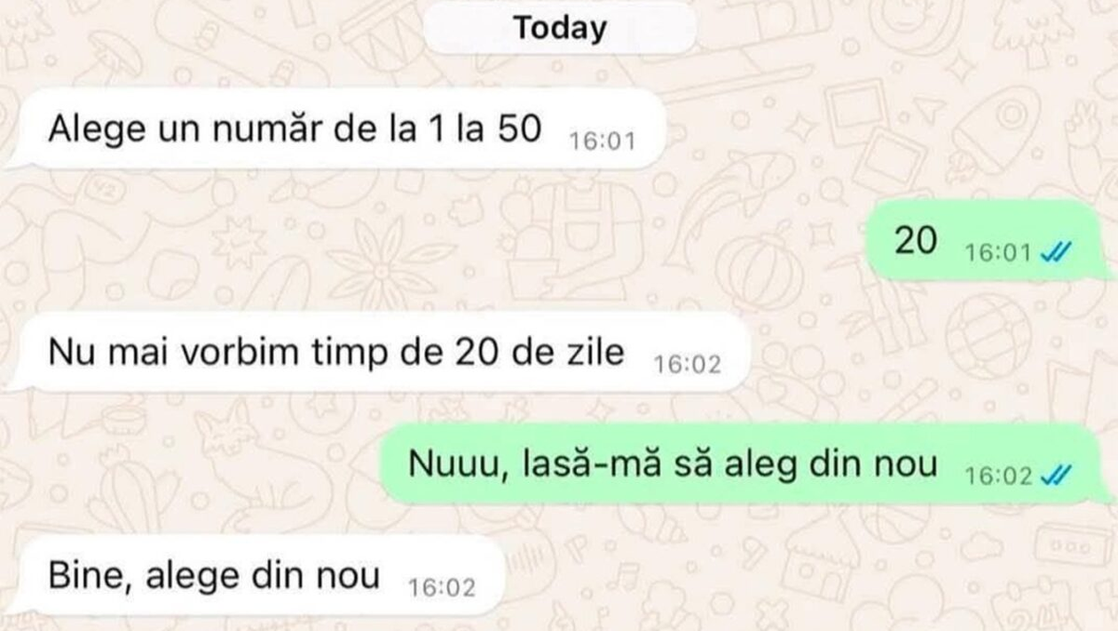Click the 16:01 timestamp beside the green "20"

[x=998, y=253]
